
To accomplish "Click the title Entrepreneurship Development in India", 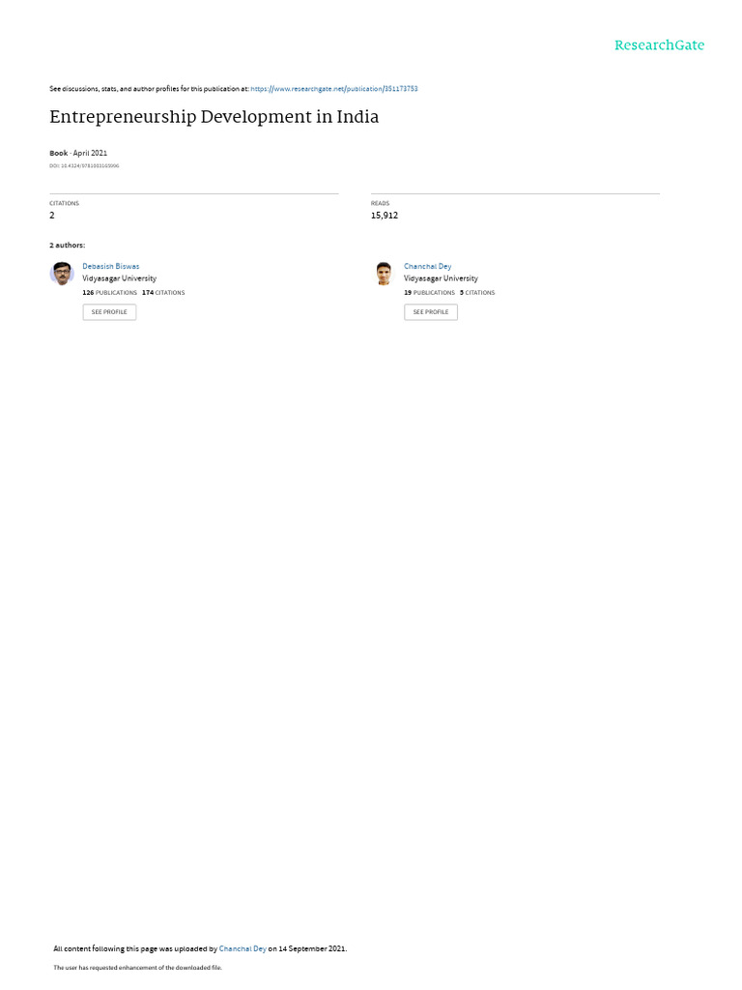I will 214,117.
